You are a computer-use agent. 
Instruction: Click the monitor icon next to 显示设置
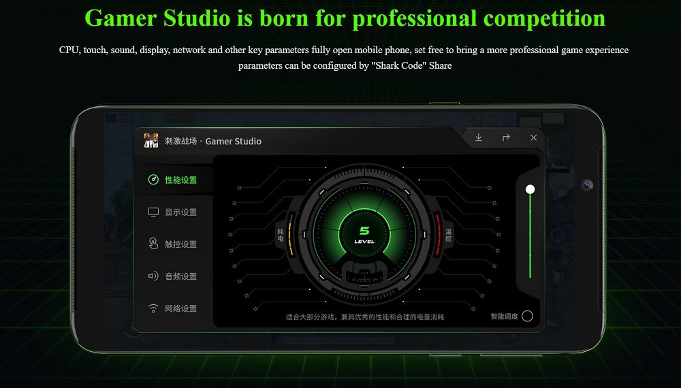point(153,212)
